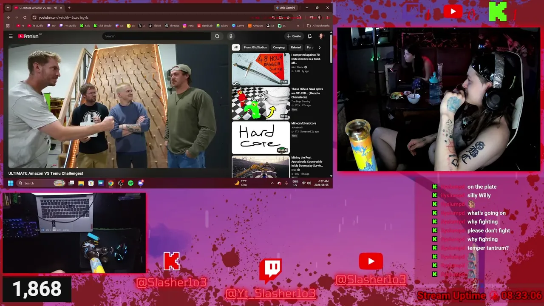Visit the Alec Steele channel link
This screenshot has width=544, height=306.
[x=298, y=67]
